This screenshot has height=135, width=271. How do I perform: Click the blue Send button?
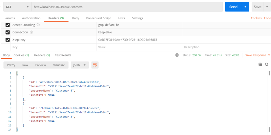[233, 7]
